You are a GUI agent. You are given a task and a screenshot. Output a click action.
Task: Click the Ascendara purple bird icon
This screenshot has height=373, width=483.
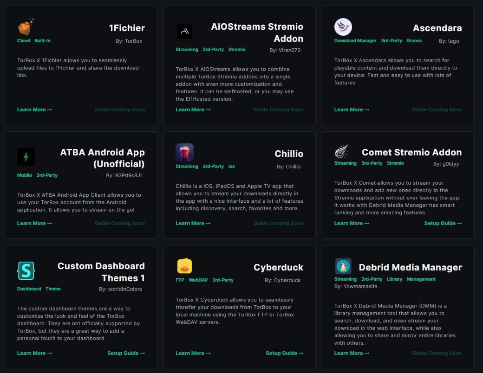click(x=343, y=27)
